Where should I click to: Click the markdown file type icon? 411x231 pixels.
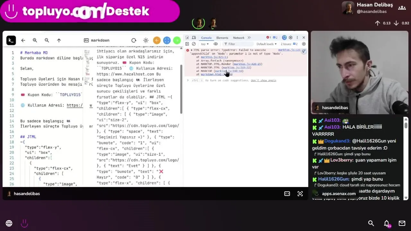point(86,40)
